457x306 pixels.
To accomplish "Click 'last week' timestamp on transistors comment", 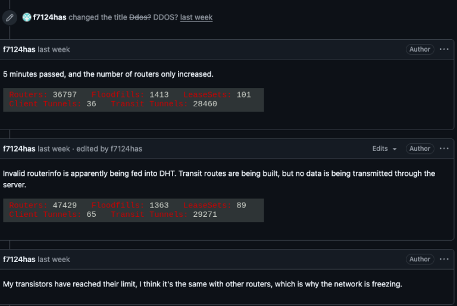I will click(54, 260).
